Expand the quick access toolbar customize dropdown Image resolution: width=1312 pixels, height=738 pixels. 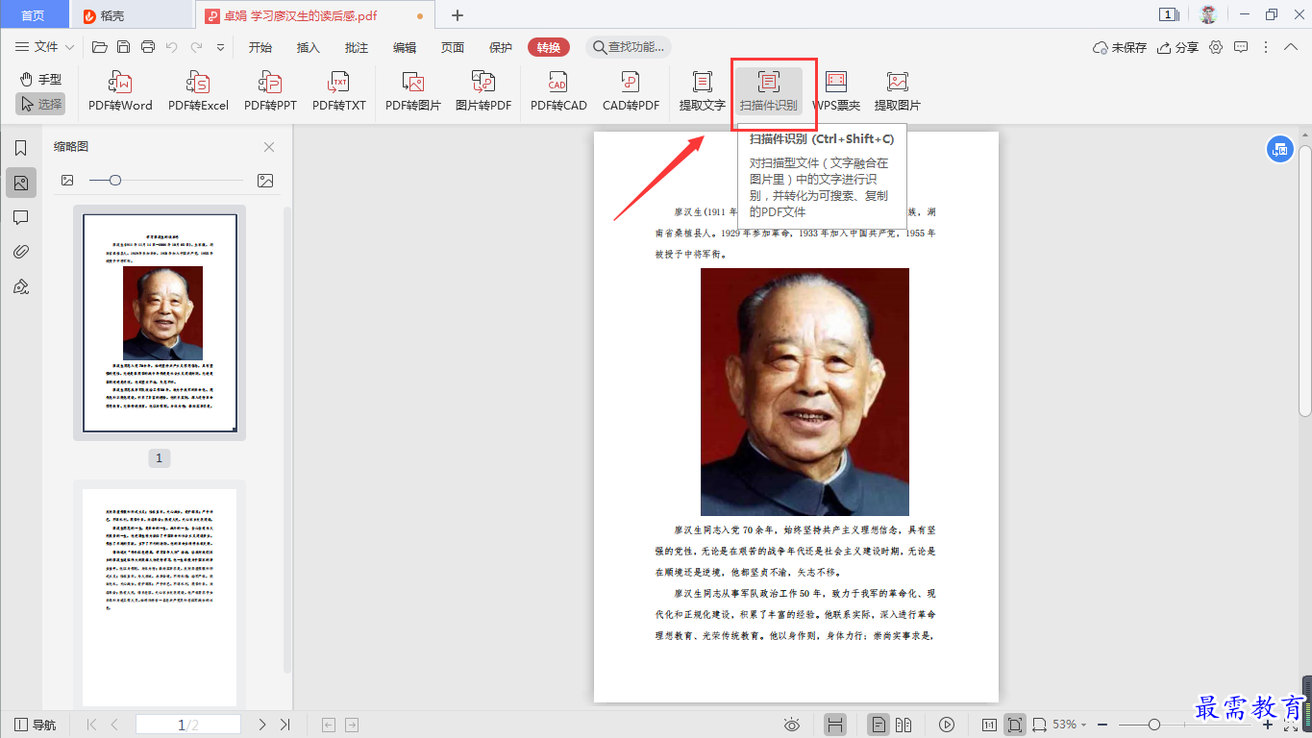coord(220,47)
